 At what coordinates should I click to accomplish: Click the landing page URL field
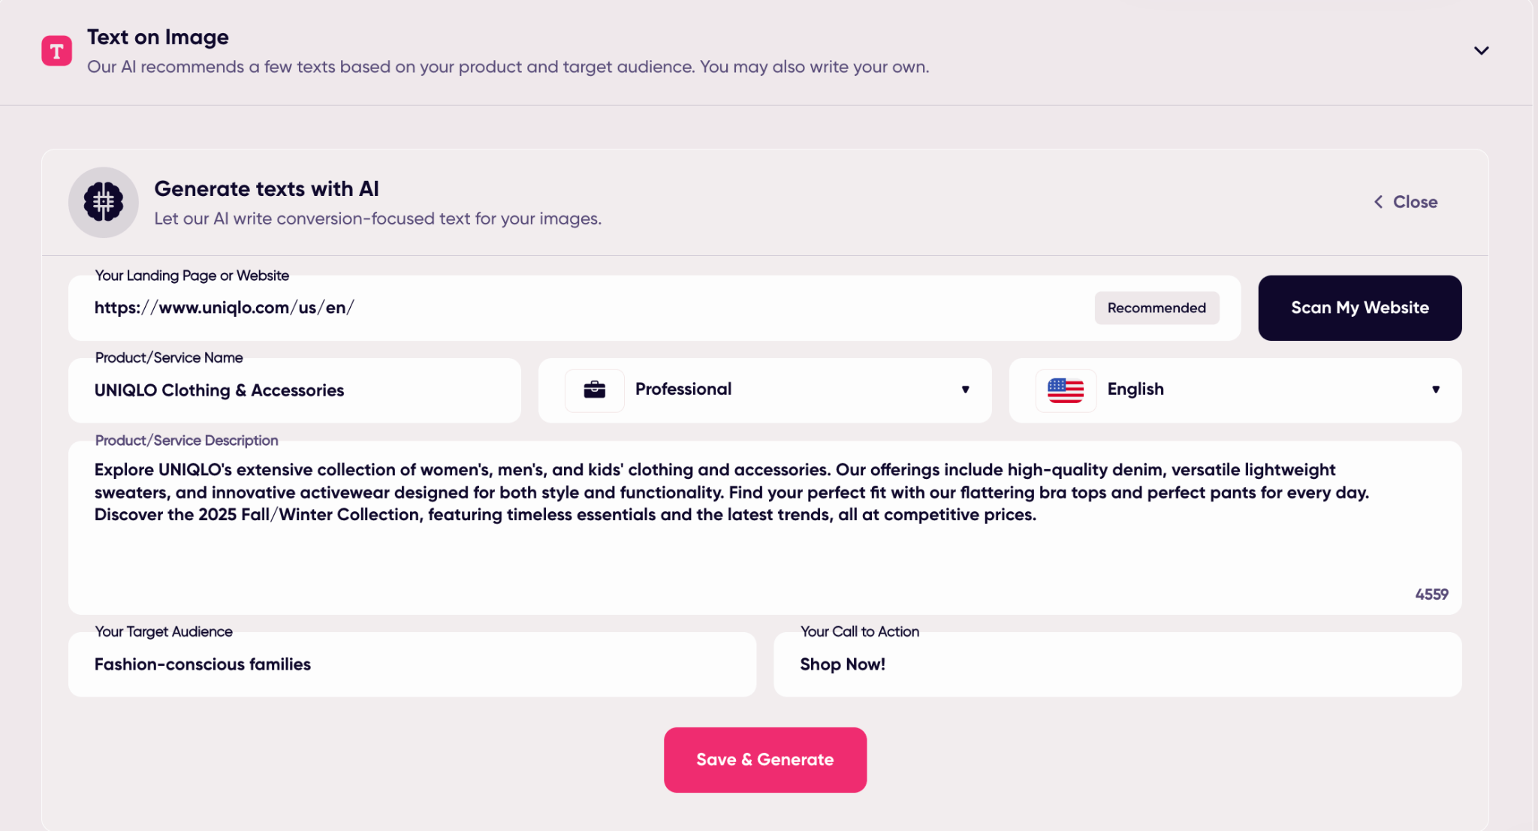(x=586, y=308)
